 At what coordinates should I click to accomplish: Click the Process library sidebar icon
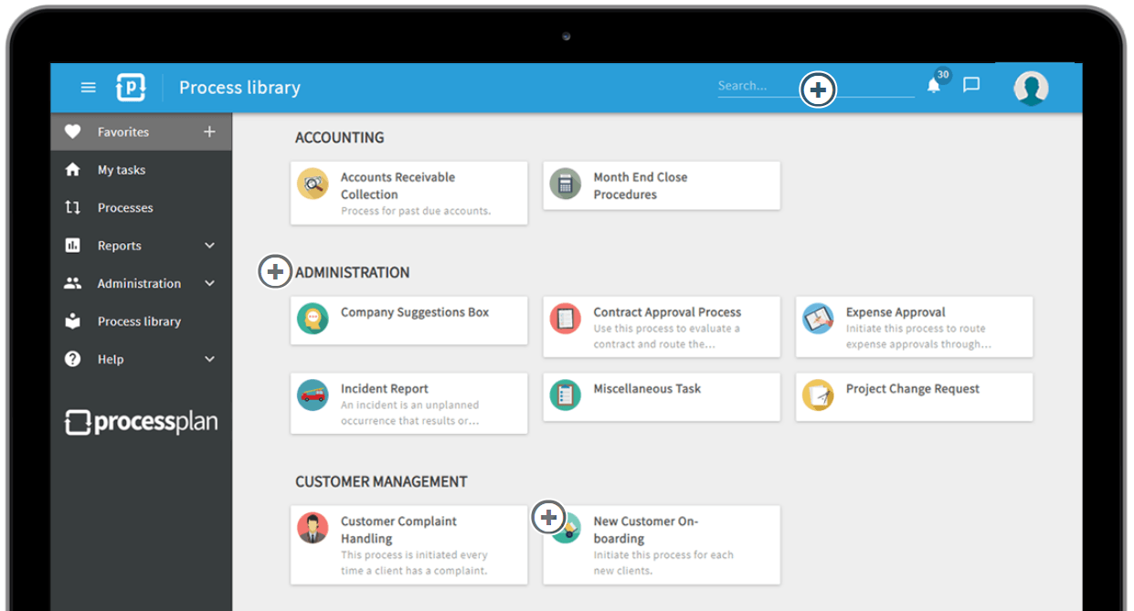click(x=73, y=321)
